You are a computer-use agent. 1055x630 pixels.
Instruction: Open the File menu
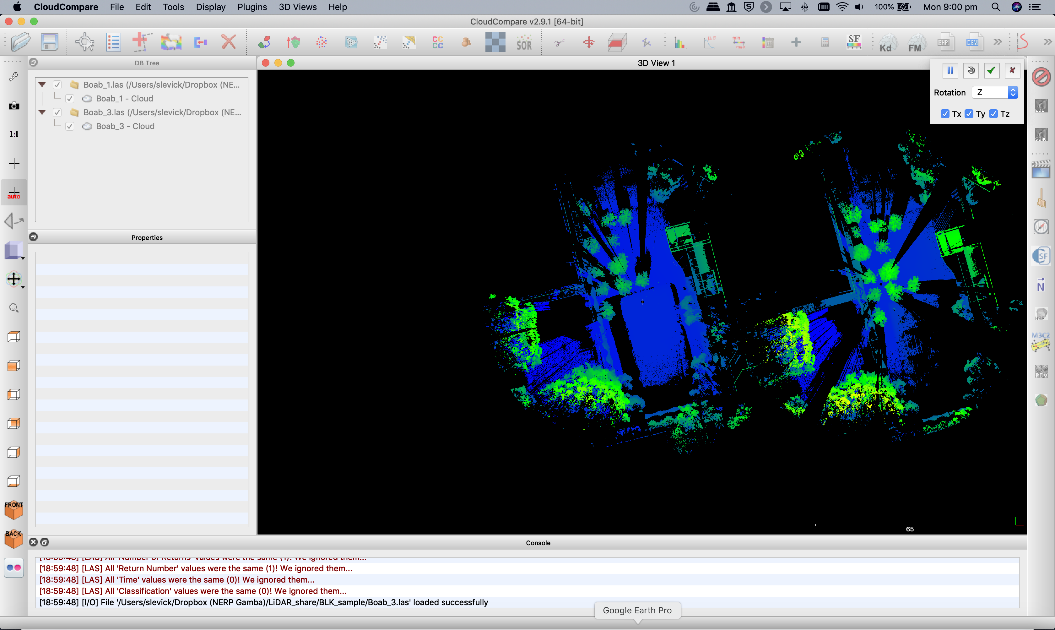click(x=117, y=7)
